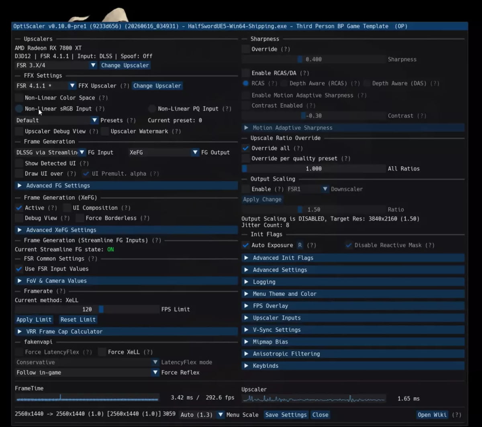
Task: Enable Draw UI over checkbox
Action: pyautogui.click(x=19, y=173)
